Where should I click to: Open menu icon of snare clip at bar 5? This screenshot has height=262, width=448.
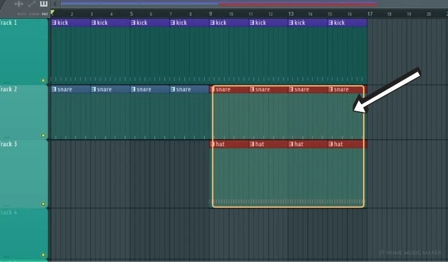click(133, 89)
